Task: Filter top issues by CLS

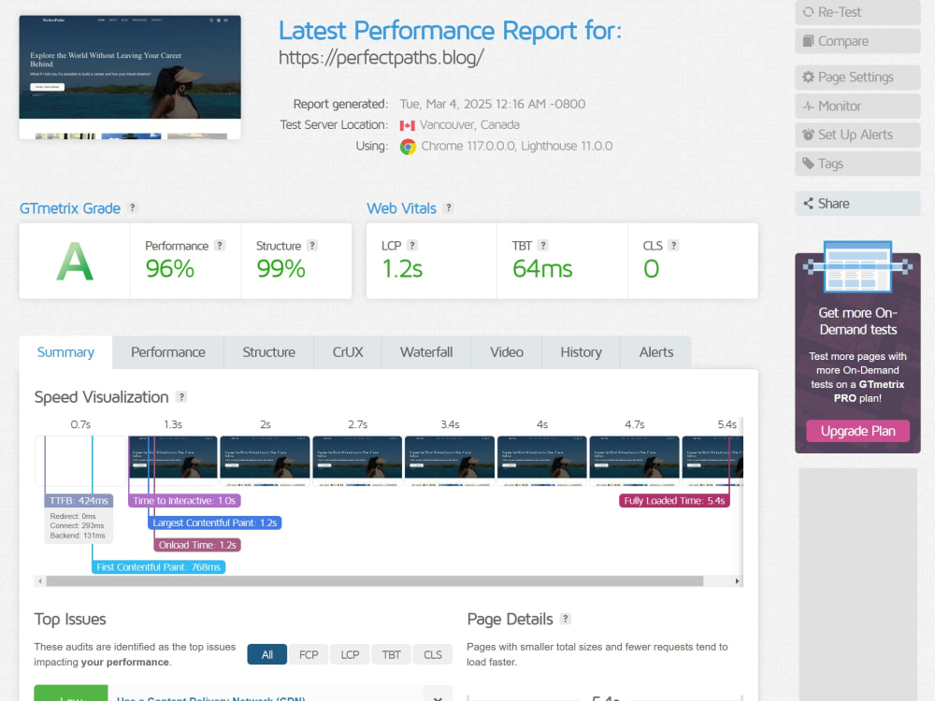Action: pos(432,654)
